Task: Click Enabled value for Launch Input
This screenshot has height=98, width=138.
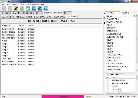Action: coord(22,35)
